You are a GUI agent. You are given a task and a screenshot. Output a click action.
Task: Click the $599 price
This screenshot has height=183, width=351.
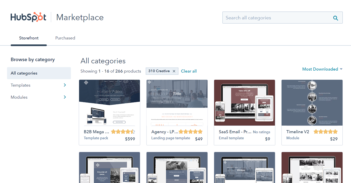(x=130, y=139)
